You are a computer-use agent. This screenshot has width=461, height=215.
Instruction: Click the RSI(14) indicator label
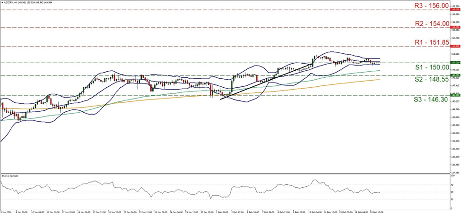coord(9,175)
